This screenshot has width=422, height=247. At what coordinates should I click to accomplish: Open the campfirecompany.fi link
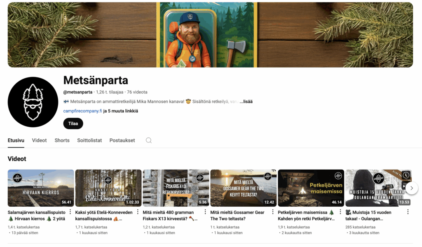[x=82, y=111]
